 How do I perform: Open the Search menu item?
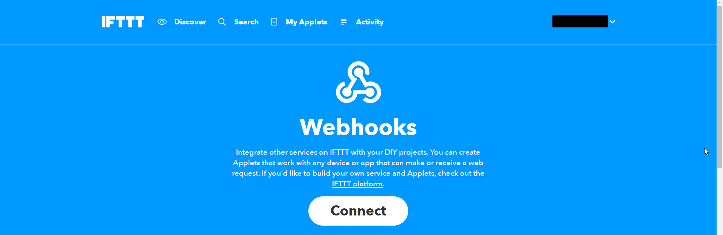pos(246,22)
